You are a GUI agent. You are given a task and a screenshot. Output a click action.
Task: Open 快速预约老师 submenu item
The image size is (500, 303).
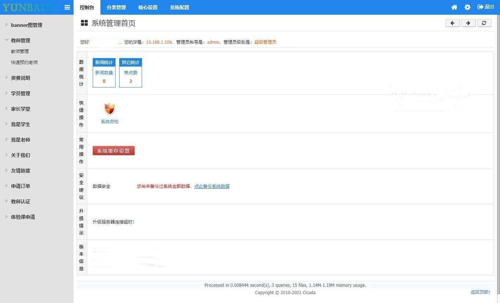24,63
